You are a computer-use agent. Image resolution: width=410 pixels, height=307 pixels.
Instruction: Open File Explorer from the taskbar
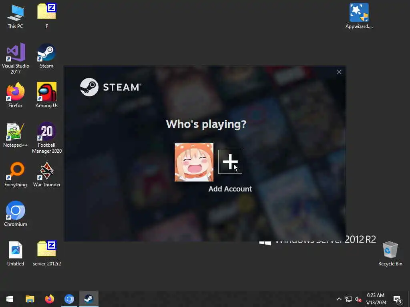30,299
